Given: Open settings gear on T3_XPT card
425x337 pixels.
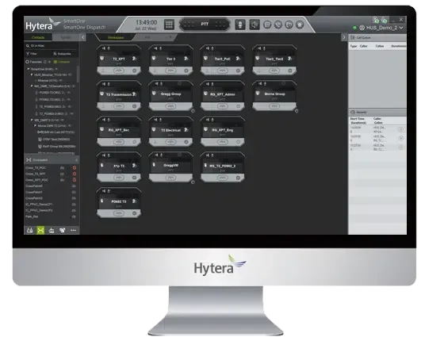Looking at the screenshot, I should (135, 71).
